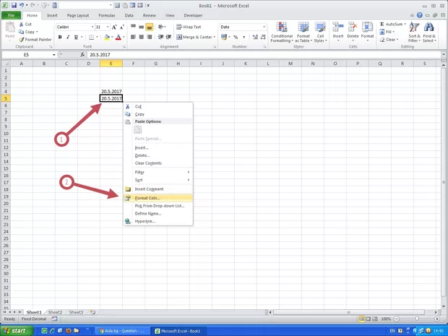The image size is (448, 336).
Task: Open Sort & Filter menu
Action: coord(414,32)
